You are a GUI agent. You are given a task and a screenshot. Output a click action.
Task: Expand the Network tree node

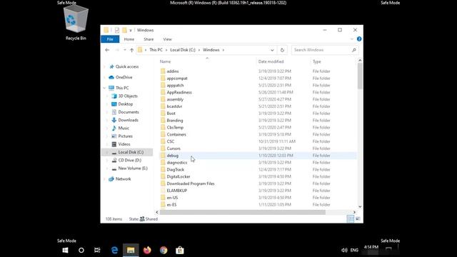105,179
